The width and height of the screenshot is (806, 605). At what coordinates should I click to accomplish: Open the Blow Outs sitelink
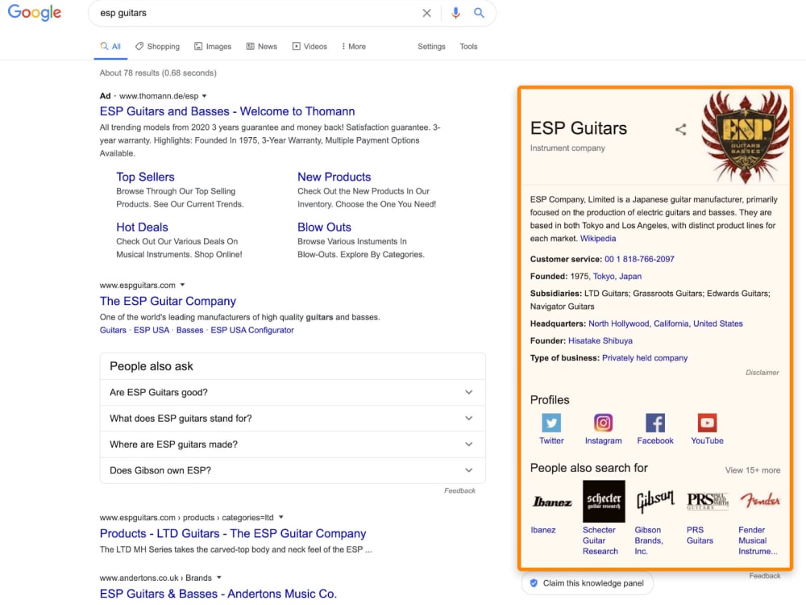(x=324, y=227)
